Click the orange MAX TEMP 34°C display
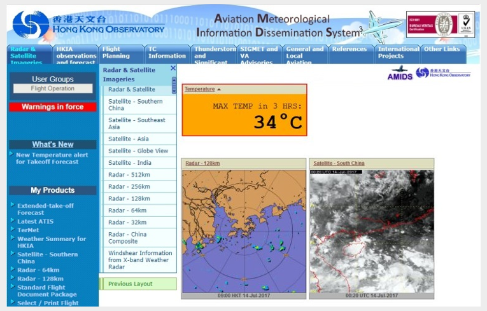The image size is (487, 311). pyautogui.click(x=244, y=115)
